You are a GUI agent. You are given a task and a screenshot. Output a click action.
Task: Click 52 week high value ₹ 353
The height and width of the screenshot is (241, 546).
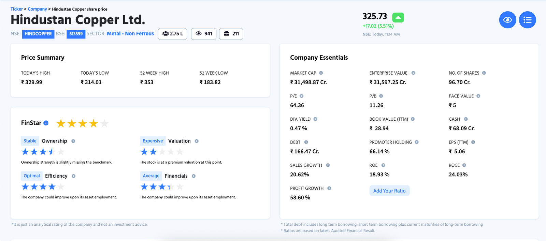point(147,82)
